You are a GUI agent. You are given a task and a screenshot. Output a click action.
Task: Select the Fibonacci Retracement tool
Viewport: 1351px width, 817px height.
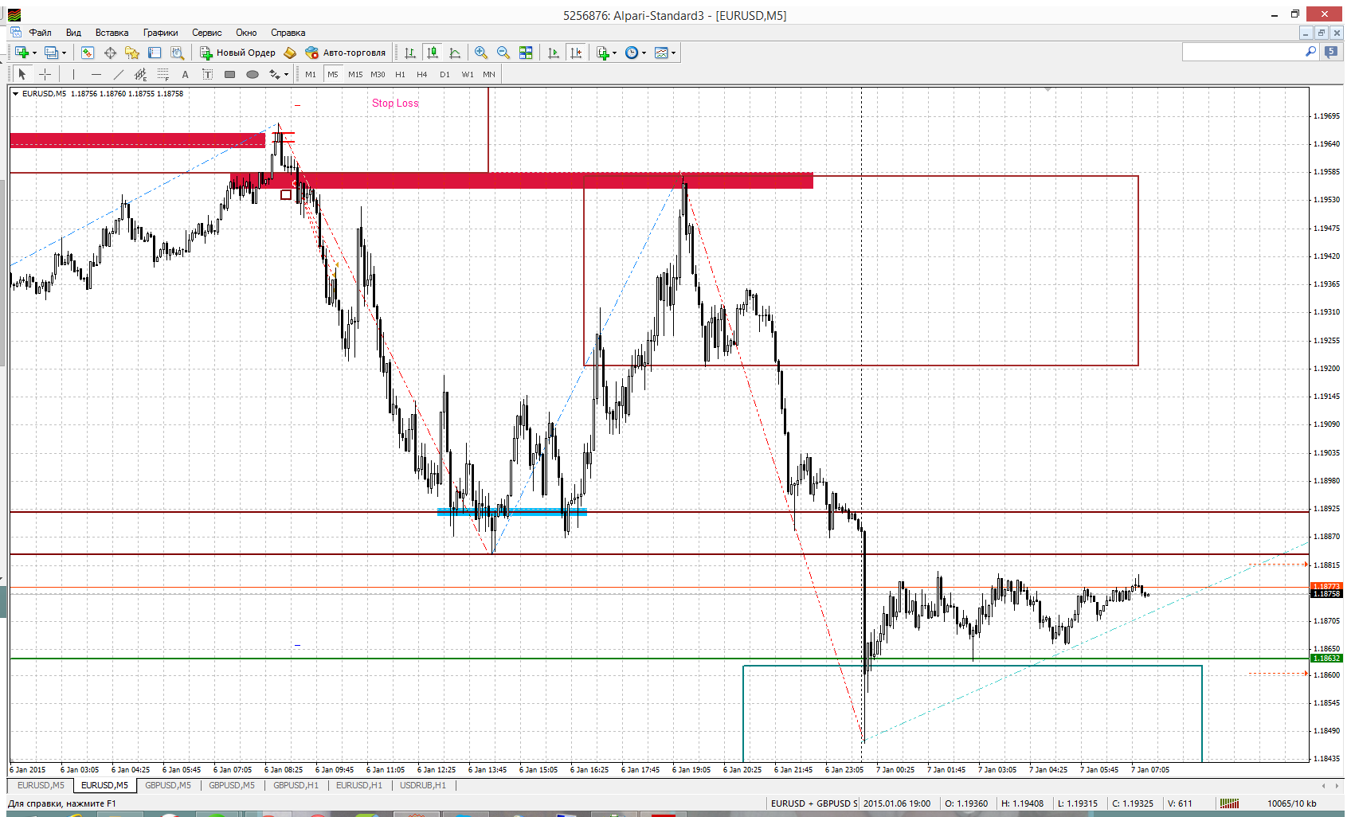tap(163, 74)
